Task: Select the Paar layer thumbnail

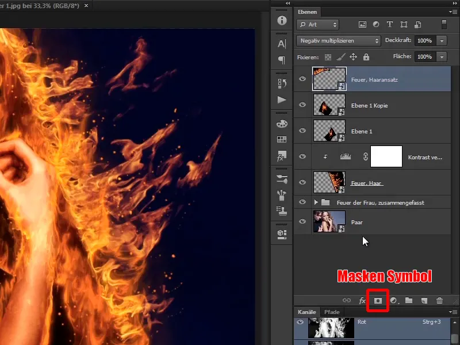Action: coord(329,221)
